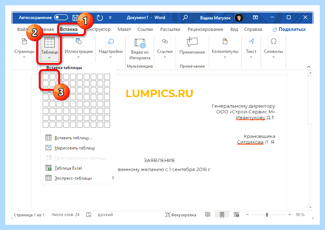Expand the Экспресс-таблицы submenu arrow
The height and width of the screenshot is (230, 325).
pyautogui.click(x=113, y=177)
